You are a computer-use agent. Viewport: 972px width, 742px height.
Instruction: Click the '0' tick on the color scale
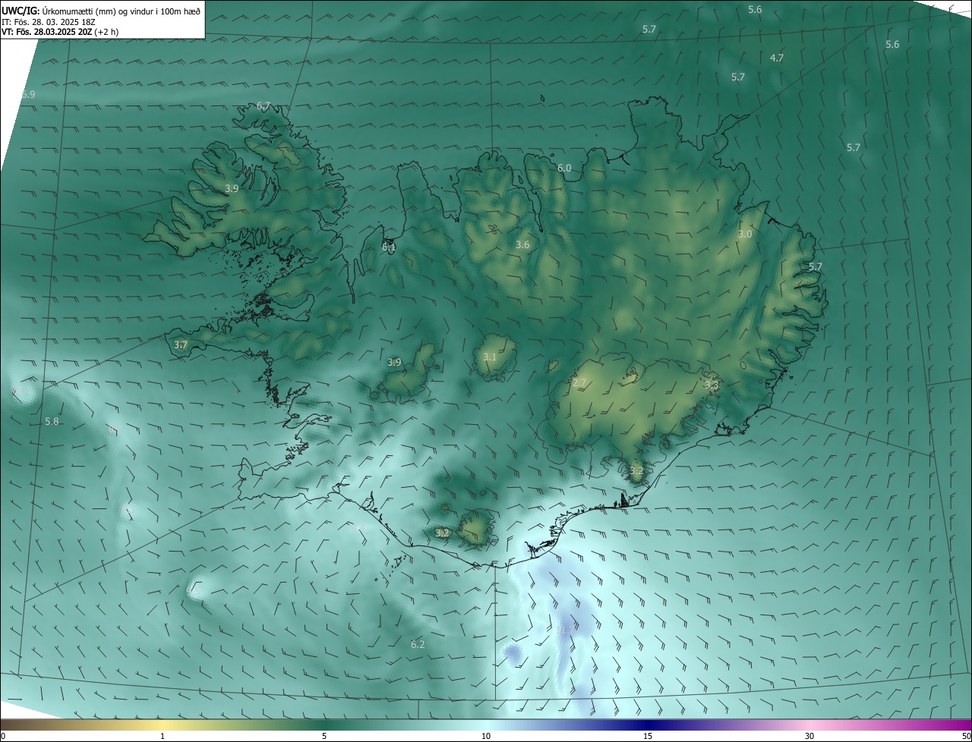(3, 737)
